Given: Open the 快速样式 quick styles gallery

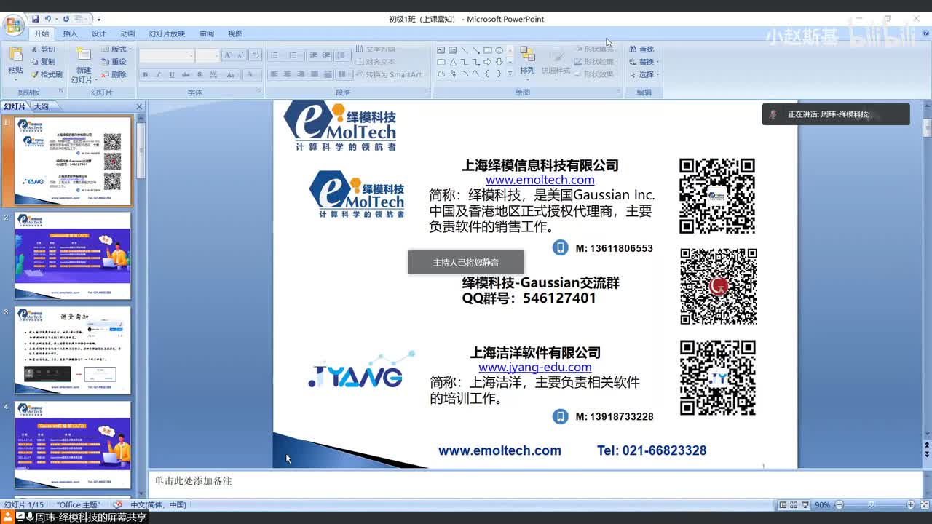Looking at the screenshot, I should [x=556, y=60].
